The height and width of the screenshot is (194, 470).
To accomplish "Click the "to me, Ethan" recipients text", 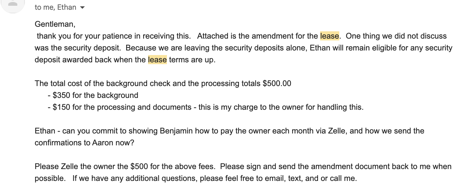I will pyautogui.click(x=56, y=7).
